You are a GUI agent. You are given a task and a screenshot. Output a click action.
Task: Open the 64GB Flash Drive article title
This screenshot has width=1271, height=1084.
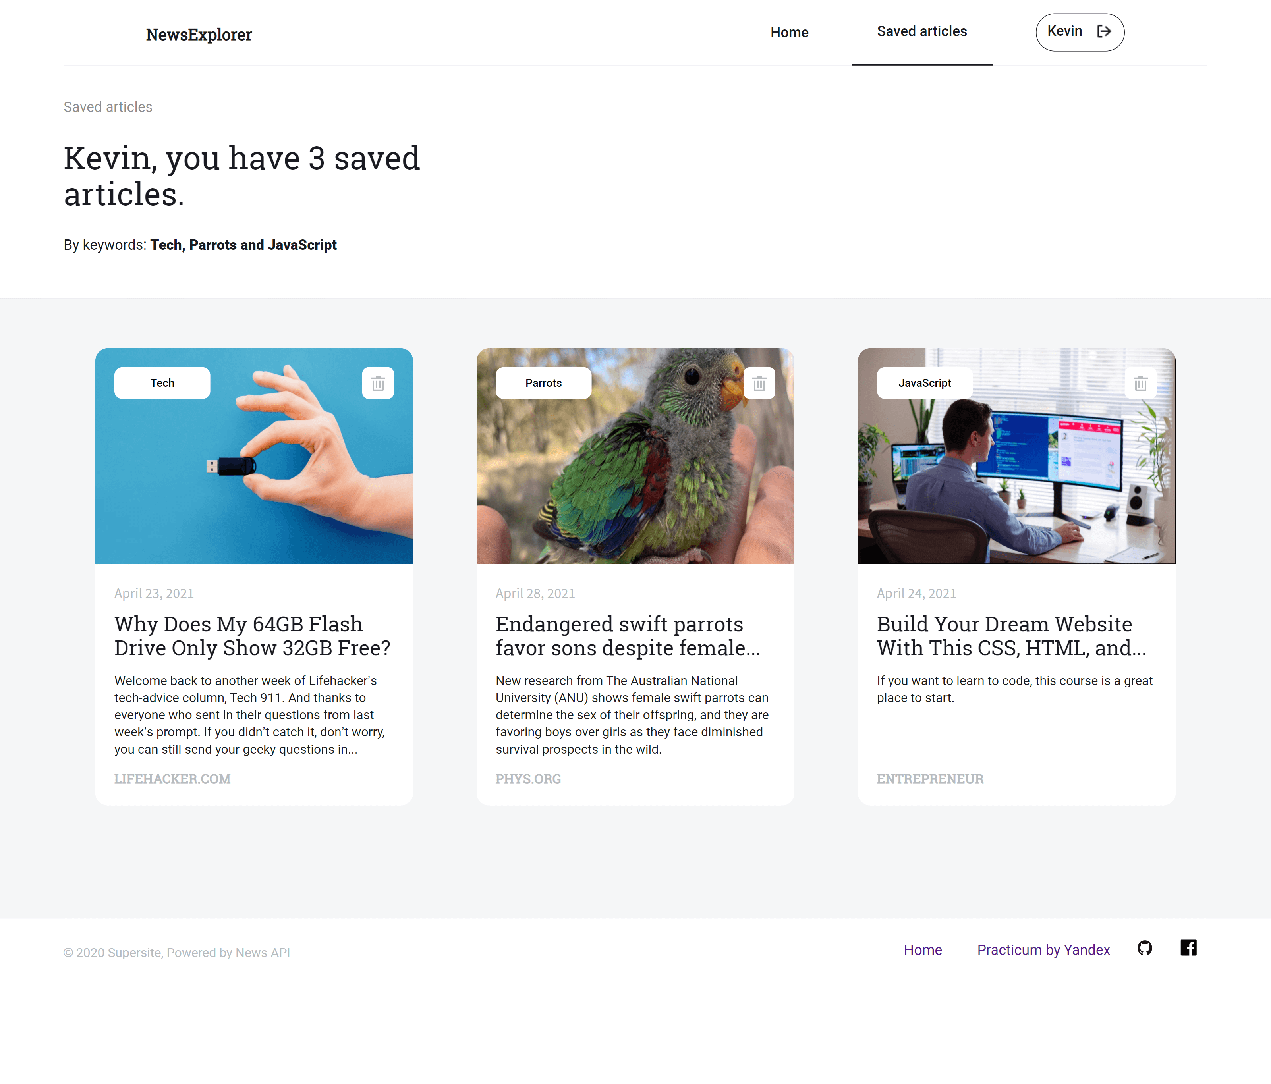pos(252,636)
